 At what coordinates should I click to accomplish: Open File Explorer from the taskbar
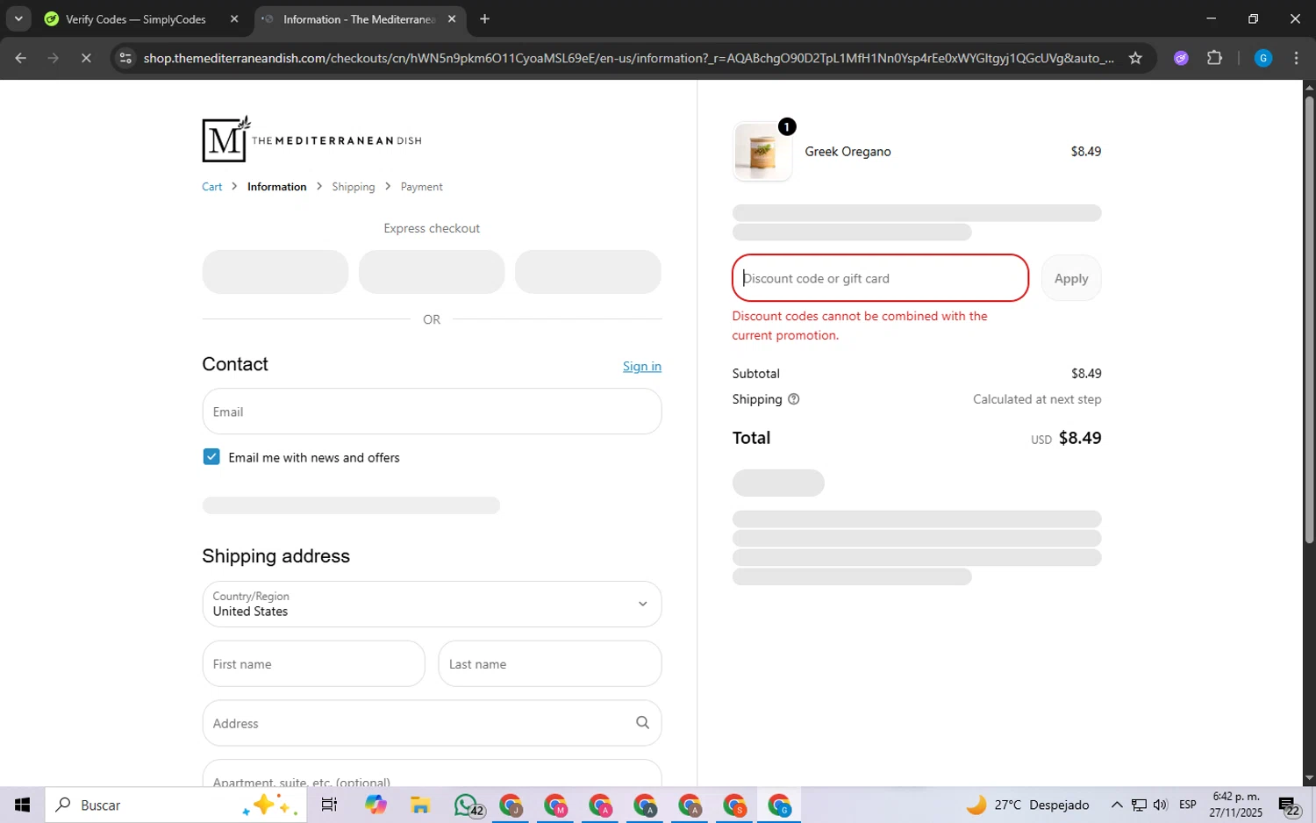pyautogui.click(x=420, y=805)
